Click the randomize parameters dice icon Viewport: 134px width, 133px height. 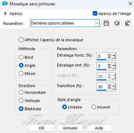coord(117,23)
